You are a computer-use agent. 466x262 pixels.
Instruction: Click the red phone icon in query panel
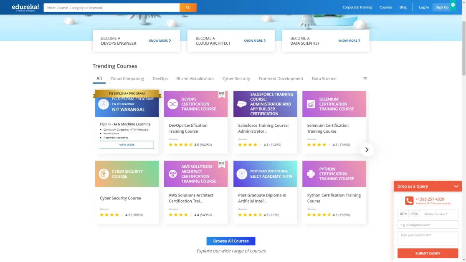click(409, 201)
